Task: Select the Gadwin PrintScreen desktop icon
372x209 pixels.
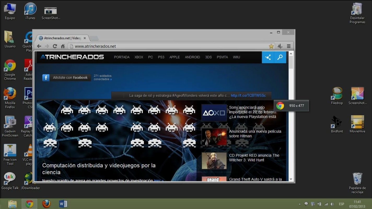Action: pos(10,126)
